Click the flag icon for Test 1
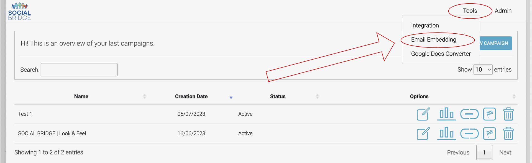The width and height of the screenshot is (532, 163). (489, 114)
